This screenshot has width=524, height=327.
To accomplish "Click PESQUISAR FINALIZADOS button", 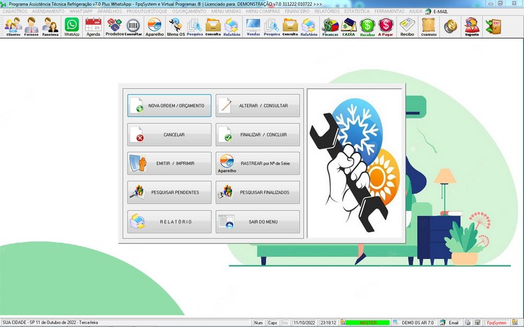I will click(x=257, y=192).
